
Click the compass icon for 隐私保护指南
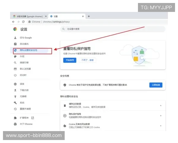point(65,116)
